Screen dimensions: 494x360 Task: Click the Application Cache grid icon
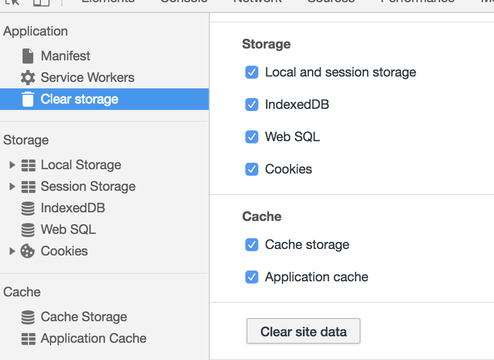(27, 338)
